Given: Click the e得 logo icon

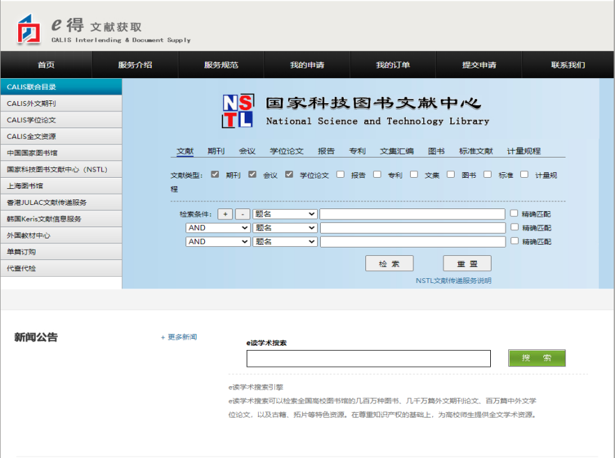Looking at the screenshot, I should tap(29, 28).
